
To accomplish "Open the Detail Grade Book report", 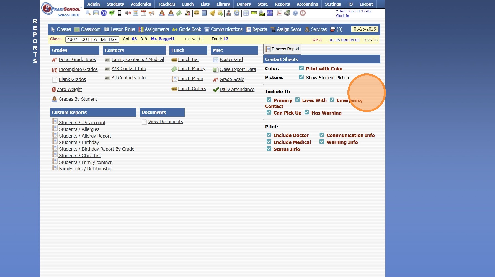I will 77,59.
